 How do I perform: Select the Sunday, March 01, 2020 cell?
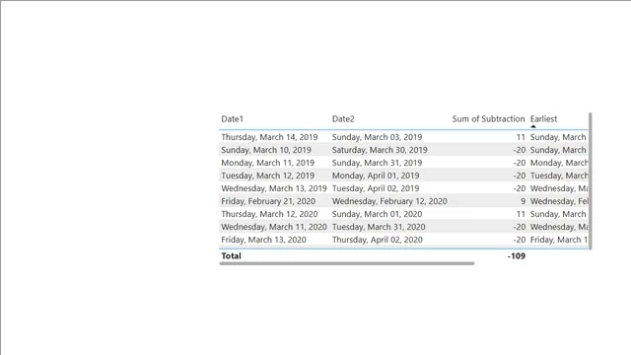click(x=377, y=214)
